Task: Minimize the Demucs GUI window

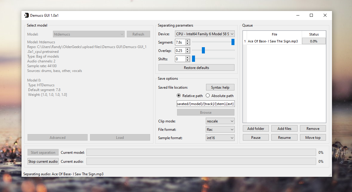Action: click(298, 15)
